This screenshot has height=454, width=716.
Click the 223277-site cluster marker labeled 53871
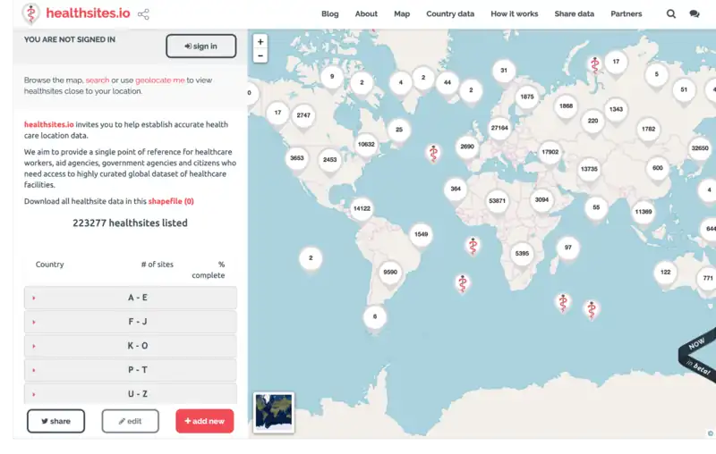(498, 201)
